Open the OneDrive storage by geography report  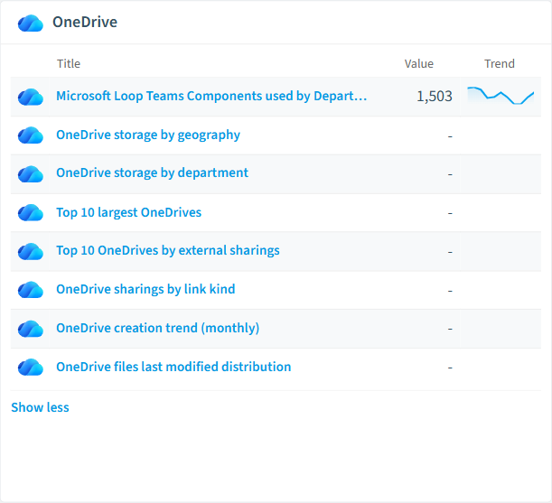tap(148, 135)
